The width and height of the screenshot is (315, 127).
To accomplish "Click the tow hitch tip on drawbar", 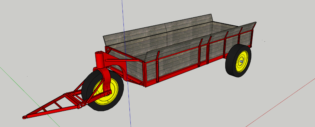I will tap(25, 117).
